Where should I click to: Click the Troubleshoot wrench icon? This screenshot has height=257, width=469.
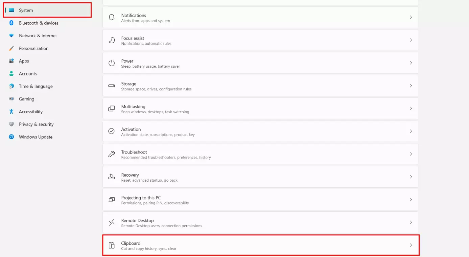coord(112,154)
